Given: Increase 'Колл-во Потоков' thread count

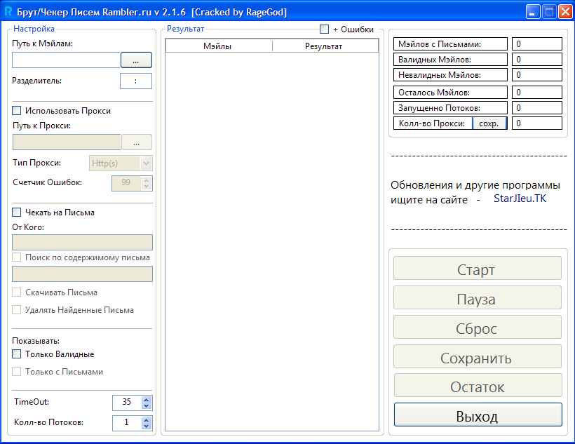Looking at the screenshot, I should 147,420.
